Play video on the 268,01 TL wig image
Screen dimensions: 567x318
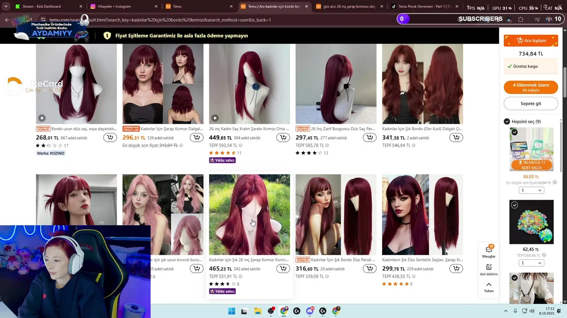(x=42, y=118)
